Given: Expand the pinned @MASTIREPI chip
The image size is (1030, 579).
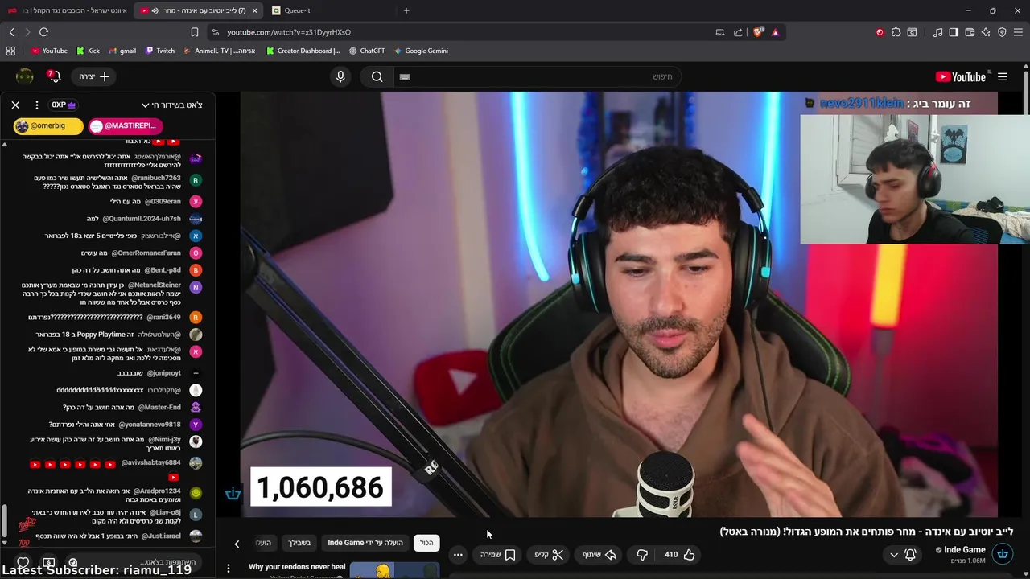Looking at the screenshot, I should click(x=125, y=125).
